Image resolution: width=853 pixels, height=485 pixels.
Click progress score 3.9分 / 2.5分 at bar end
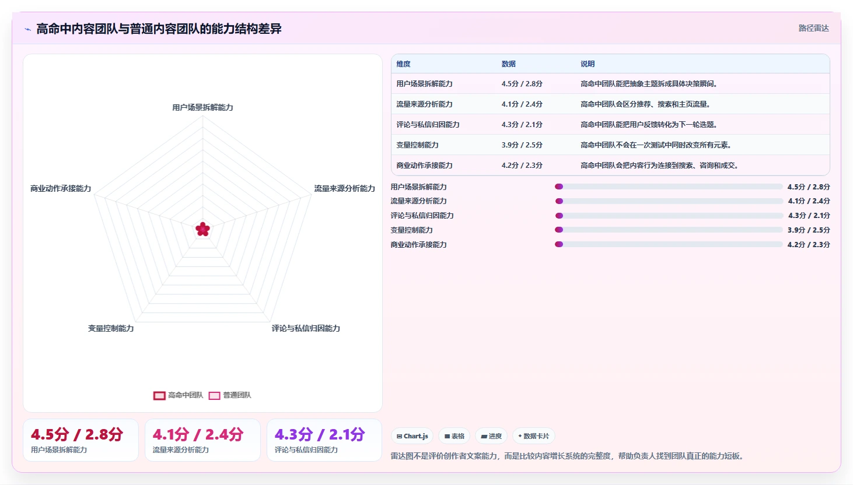point(809,230)
